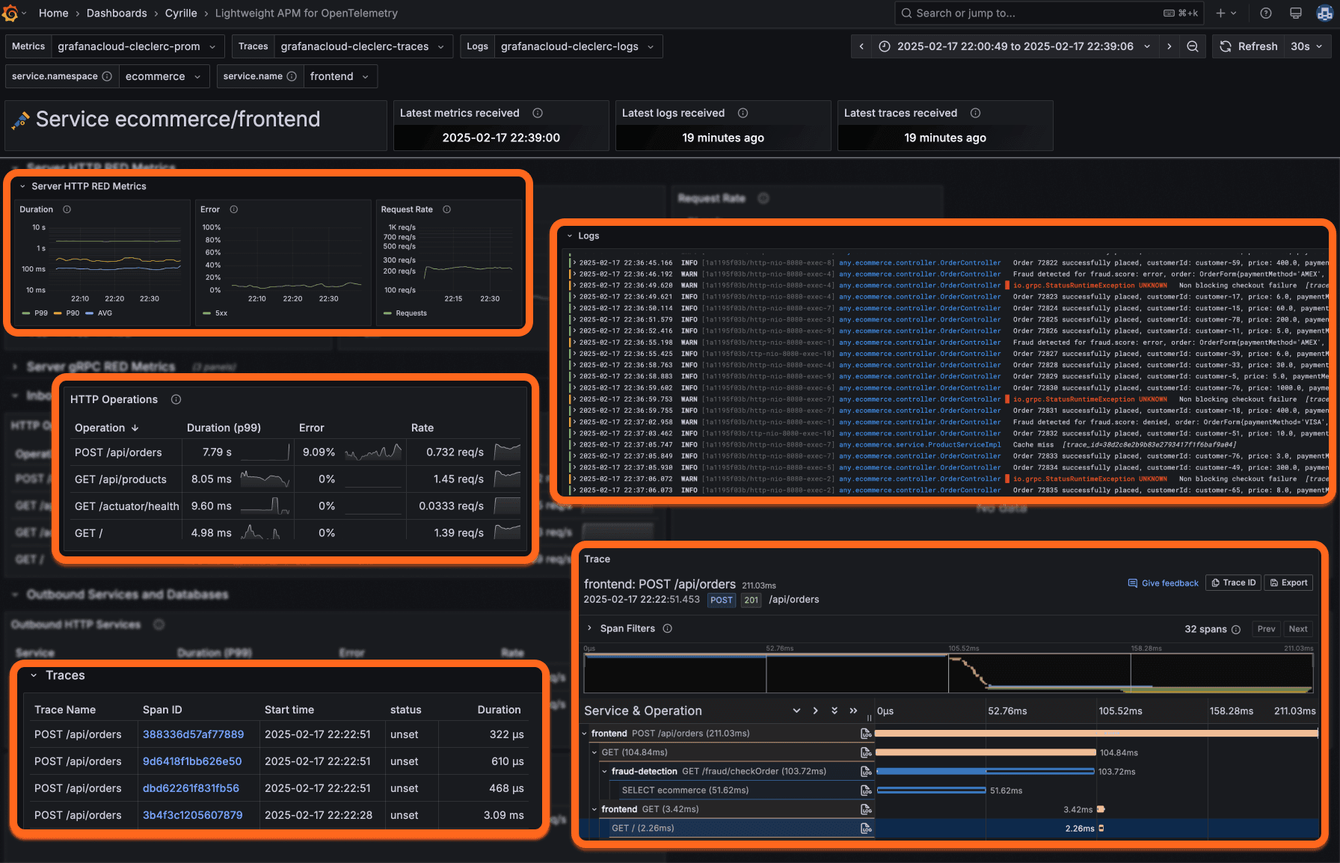1340x863 pixels.
Task: Collapse all spans using the double-chevron icon
Action: point(835,710)
